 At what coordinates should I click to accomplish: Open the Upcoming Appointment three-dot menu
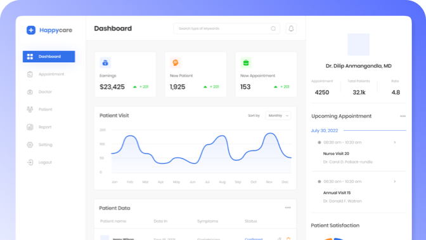click(403, 116)
